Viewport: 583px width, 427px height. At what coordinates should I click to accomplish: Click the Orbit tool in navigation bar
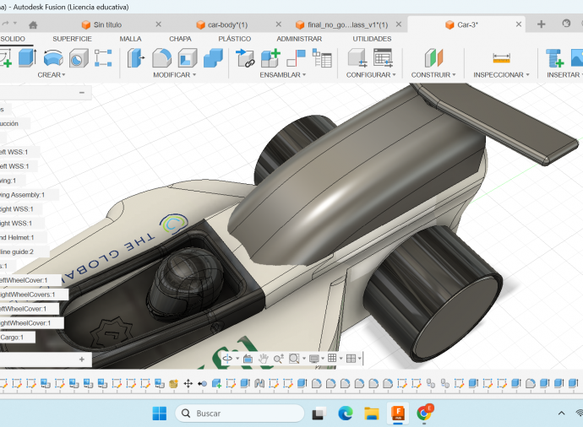click(x=228, y=359)
